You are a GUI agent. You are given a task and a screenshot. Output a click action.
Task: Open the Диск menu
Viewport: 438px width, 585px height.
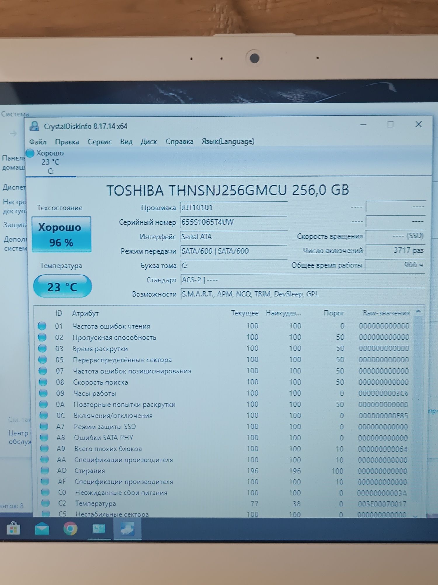[149, 142]
